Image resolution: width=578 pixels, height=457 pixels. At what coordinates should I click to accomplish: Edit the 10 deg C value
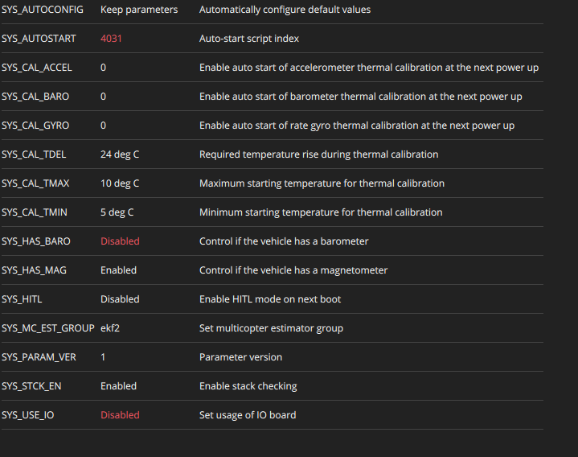pyautogui.click(x=120, y=183)
